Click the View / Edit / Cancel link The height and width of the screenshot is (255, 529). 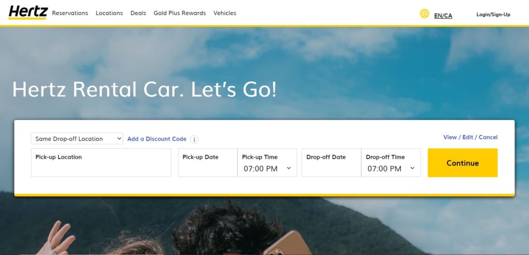pos(470,137)
